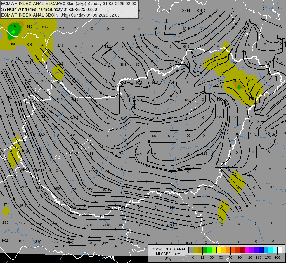Click the map value 0.451
This screenshot has height=263, width=286.
[89, 189]
